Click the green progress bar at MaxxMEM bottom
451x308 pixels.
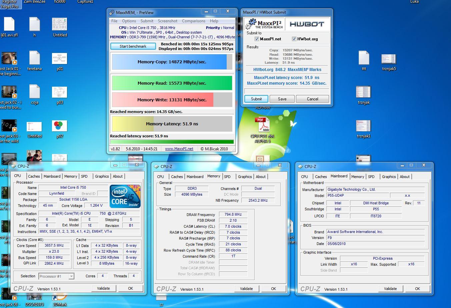pos(172,142)
